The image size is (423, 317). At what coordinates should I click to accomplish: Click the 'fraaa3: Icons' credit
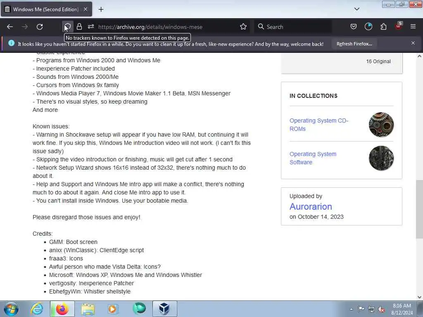(x=66, y=258)
